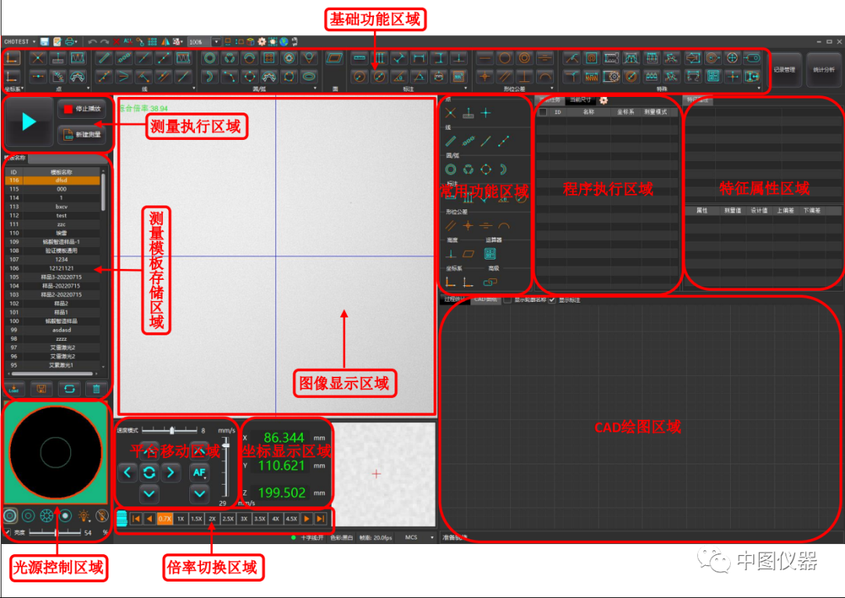Open the 坐标系 dropdown at the toolbar's left end

[13, 88]
